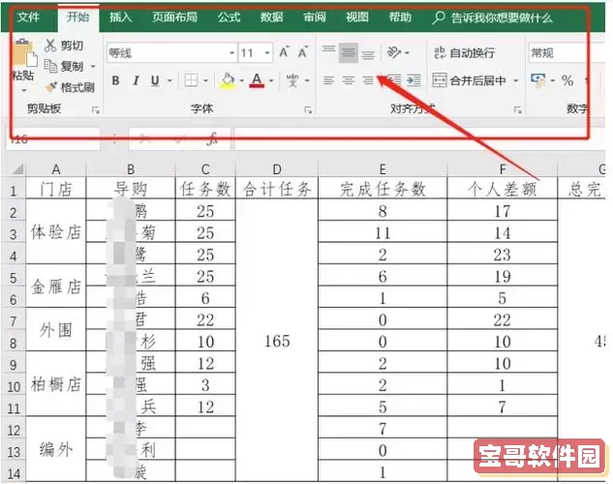The height and width of the screenshot is (484, 613).
Task: Apply the yellow fill color bucket
Action: (228, 81)
